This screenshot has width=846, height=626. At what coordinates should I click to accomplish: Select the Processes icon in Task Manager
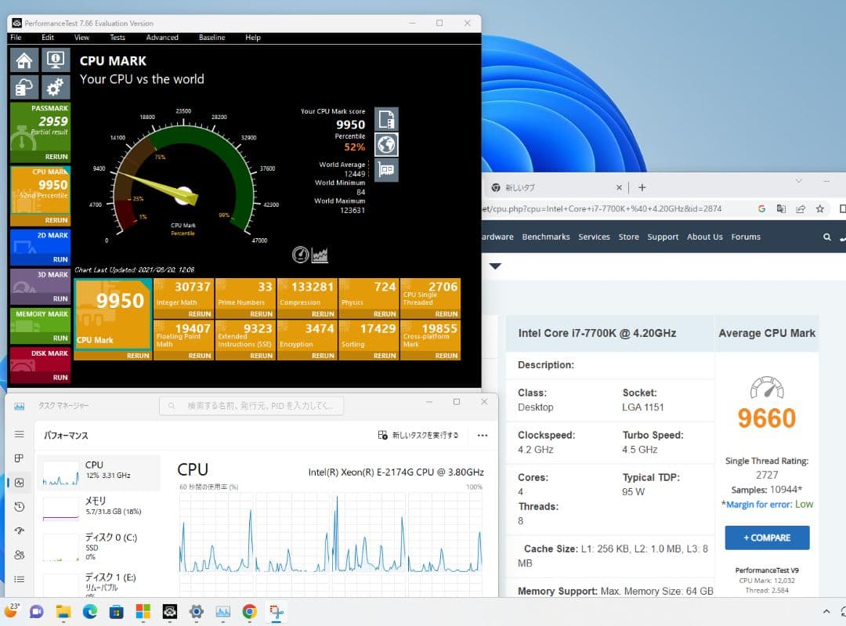tap(19, 458)
